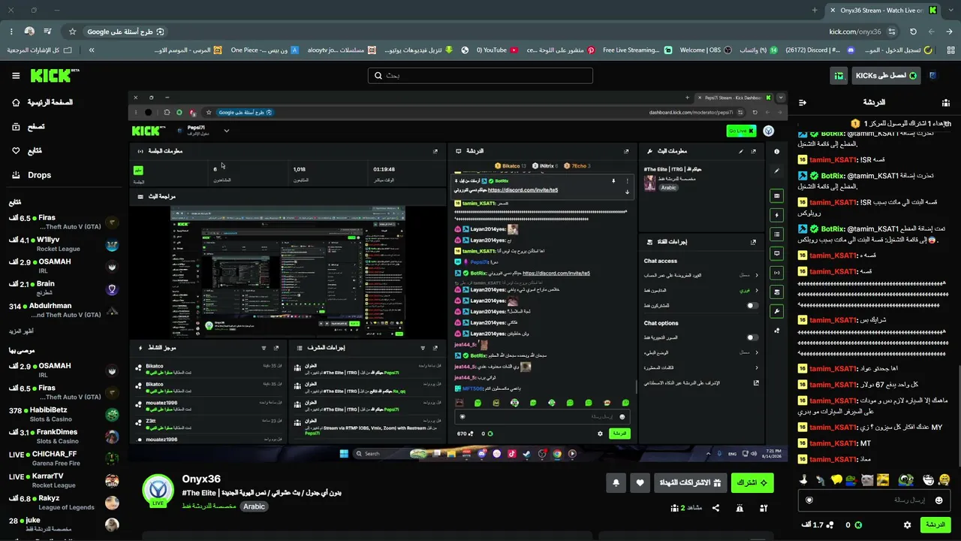Open the browser three-dot menu
Viewport: 961px width, 541px height.
11,32
